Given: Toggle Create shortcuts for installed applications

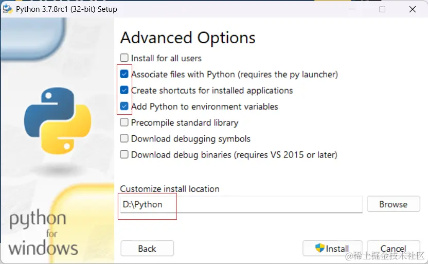Looking at the screenshot, I should click(x=124, y=90).
